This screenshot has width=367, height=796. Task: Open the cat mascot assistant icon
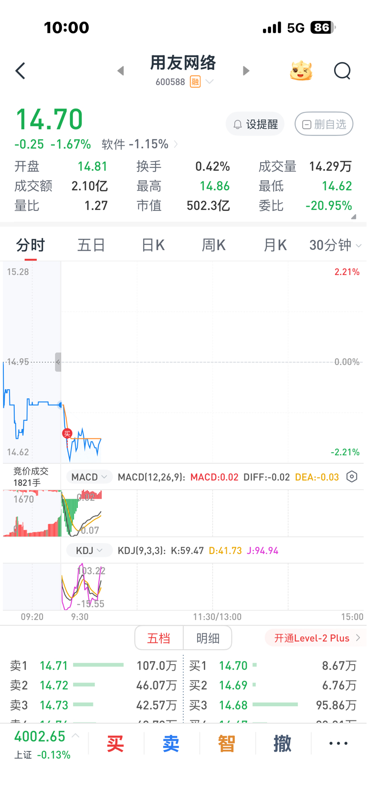[301, 71]
